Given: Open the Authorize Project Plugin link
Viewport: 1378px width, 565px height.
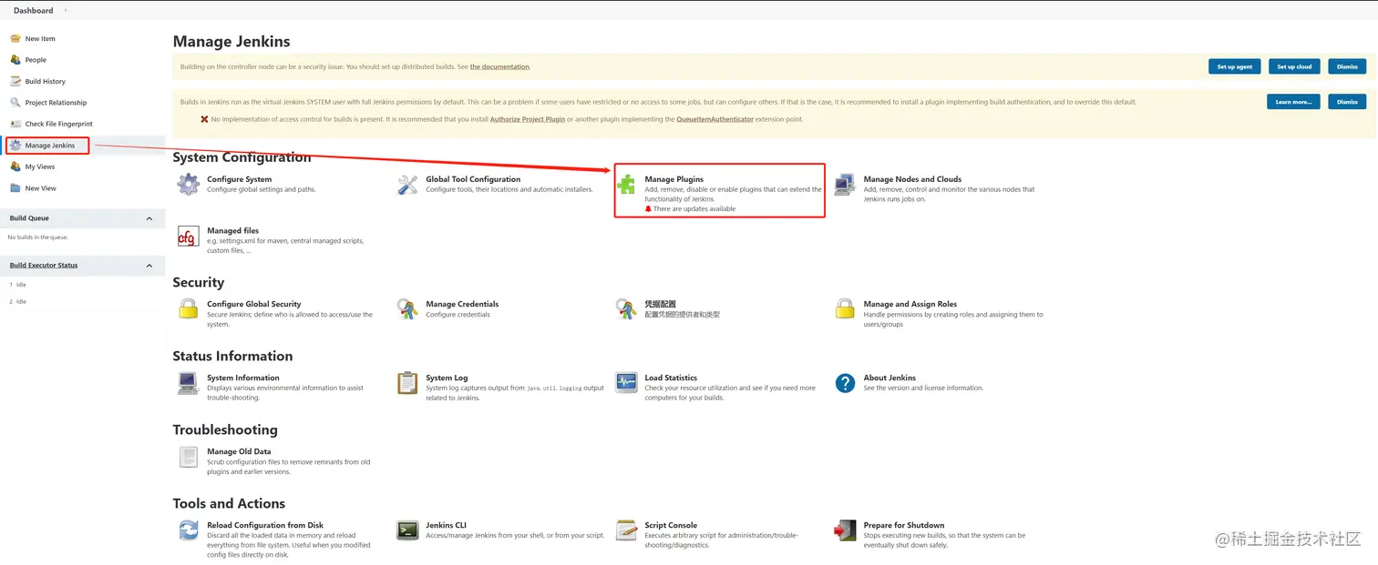Looking at the screenshot, I should pos(528,119).
